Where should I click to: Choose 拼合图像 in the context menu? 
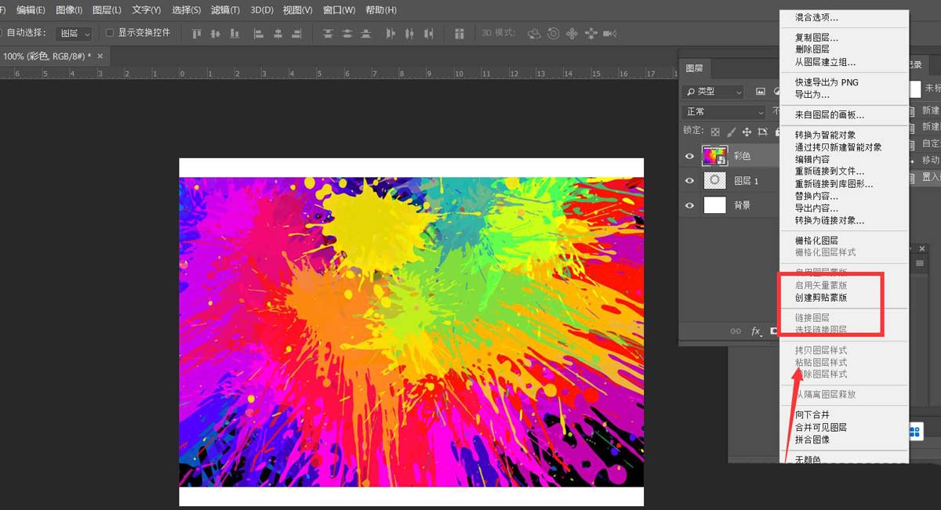[x=812, y=439]
